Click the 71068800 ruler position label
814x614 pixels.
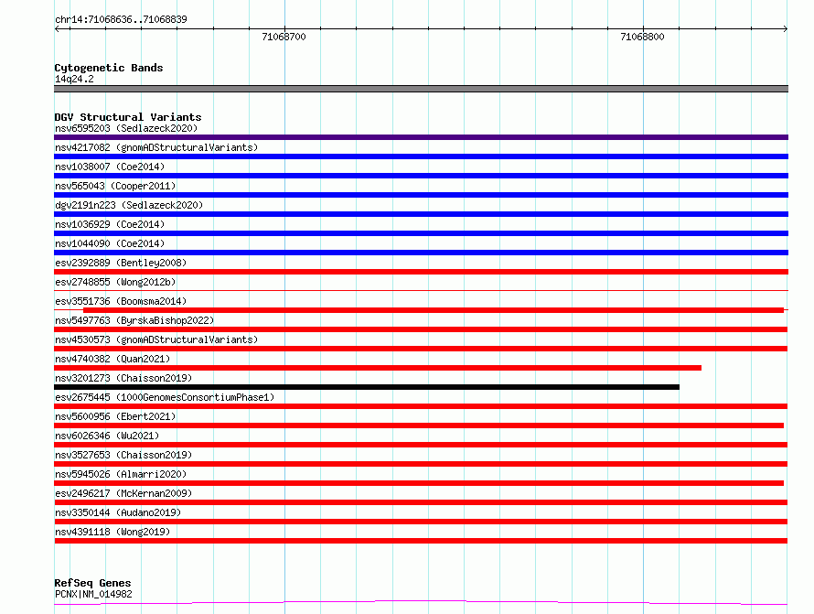(x=642, y=37)
